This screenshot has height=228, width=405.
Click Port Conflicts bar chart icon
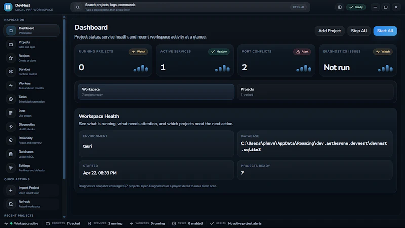[304, 68]
